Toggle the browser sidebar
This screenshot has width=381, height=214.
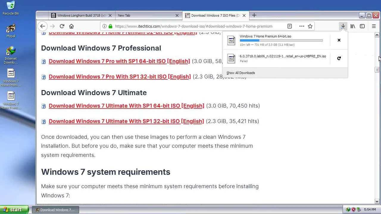tap(362, 26)
